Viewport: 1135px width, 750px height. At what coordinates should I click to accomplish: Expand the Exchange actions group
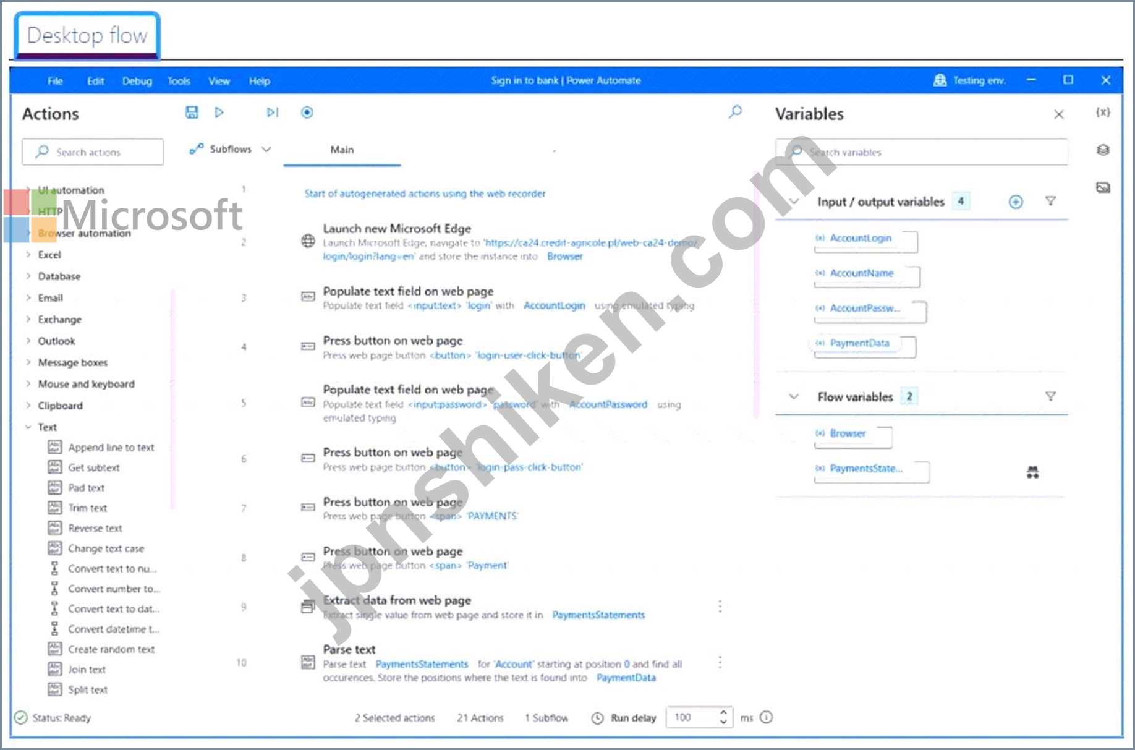pyautogui.click(x=28, y=319)
